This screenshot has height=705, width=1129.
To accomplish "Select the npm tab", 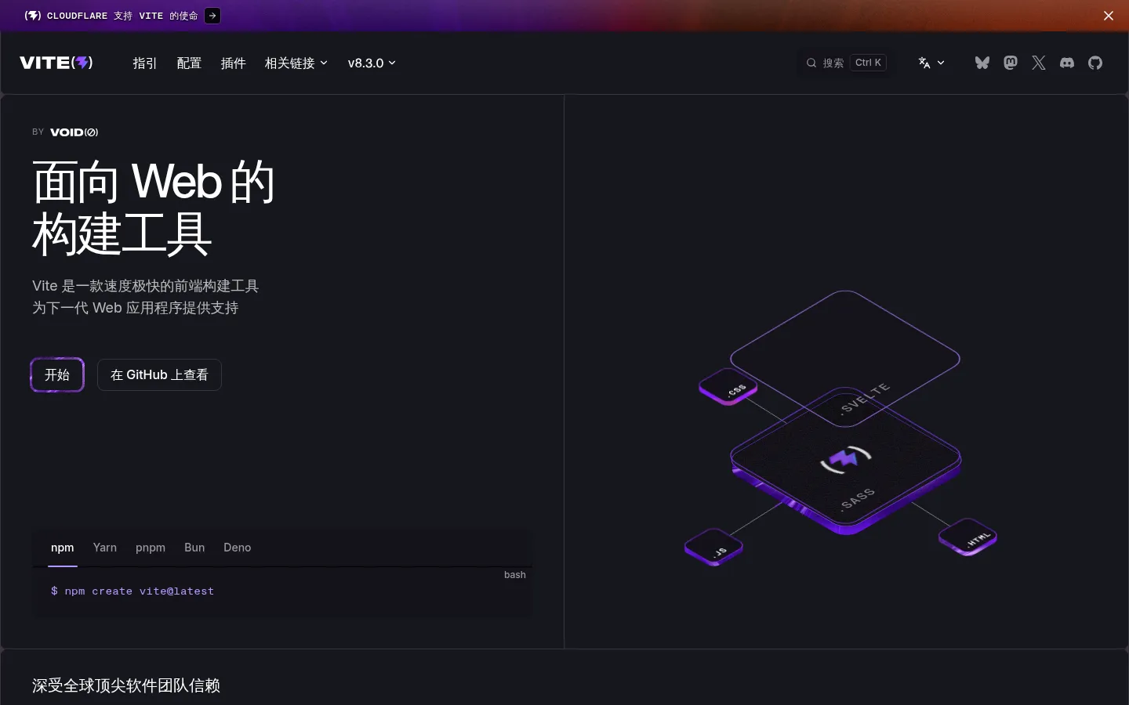I will pyautogui.click(x=63, y=548).
